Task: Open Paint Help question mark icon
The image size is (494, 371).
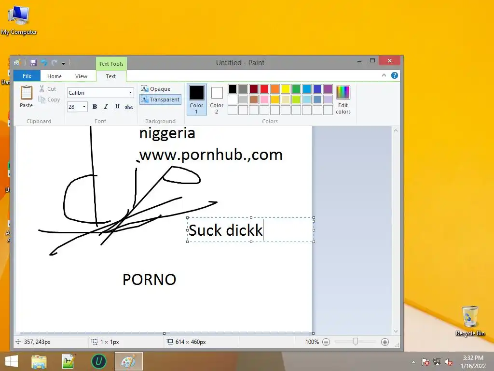Action: (x=395, y=75)
